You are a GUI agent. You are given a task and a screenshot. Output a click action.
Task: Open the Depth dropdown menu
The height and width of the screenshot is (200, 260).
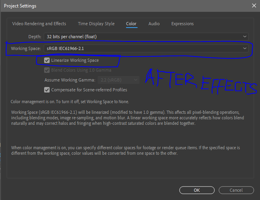coord(146,37)
